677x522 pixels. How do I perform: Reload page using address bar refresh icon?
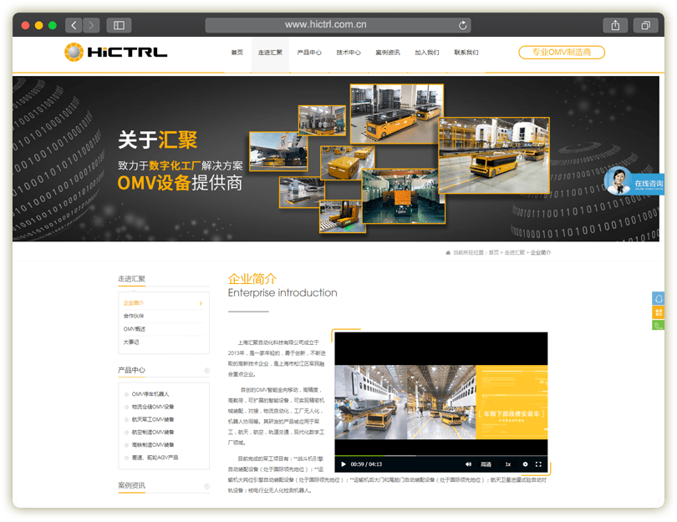click(462, 25)
